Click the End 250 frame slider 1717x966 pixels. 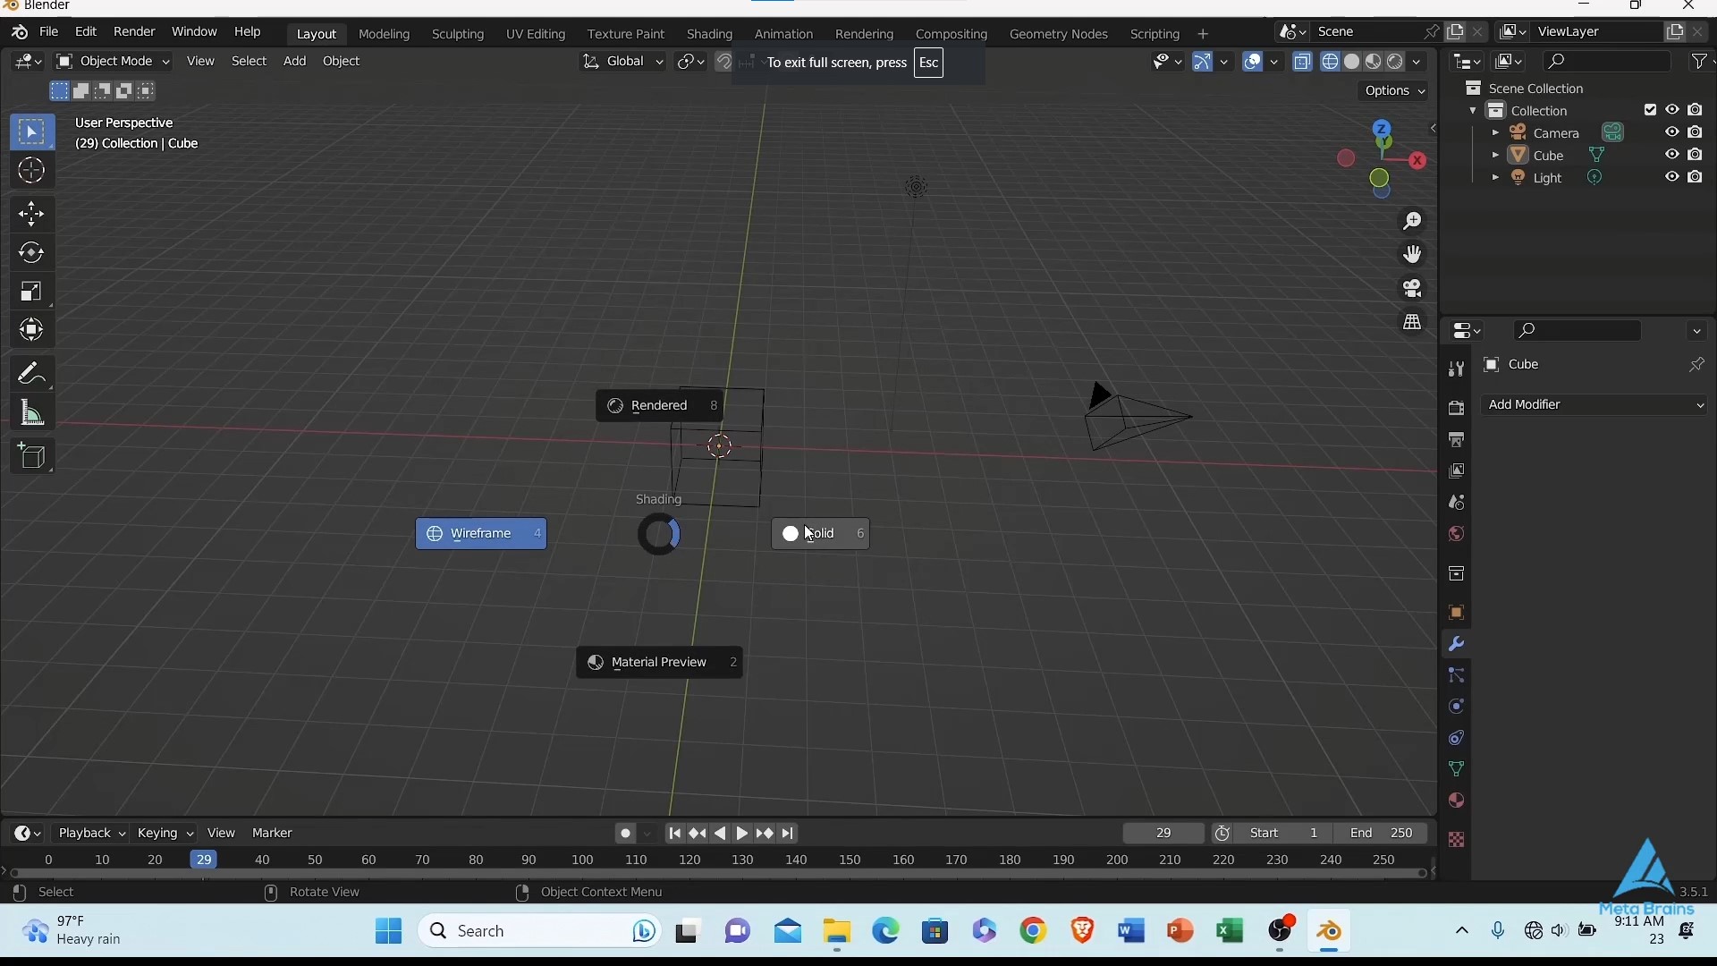pyautogui.click(x=1381, y=833)
